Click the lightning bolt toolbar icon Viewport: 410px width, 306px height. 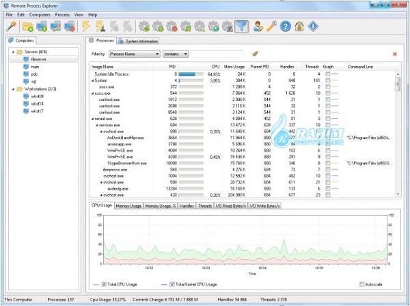[86, 27]
